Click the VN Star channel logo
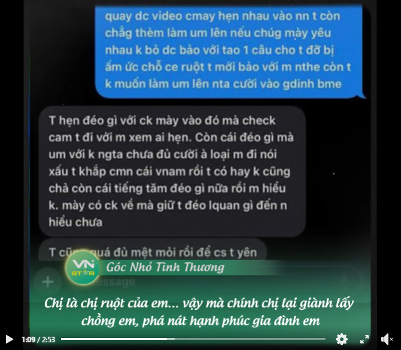401x350 pixels. tap(83, 268)
